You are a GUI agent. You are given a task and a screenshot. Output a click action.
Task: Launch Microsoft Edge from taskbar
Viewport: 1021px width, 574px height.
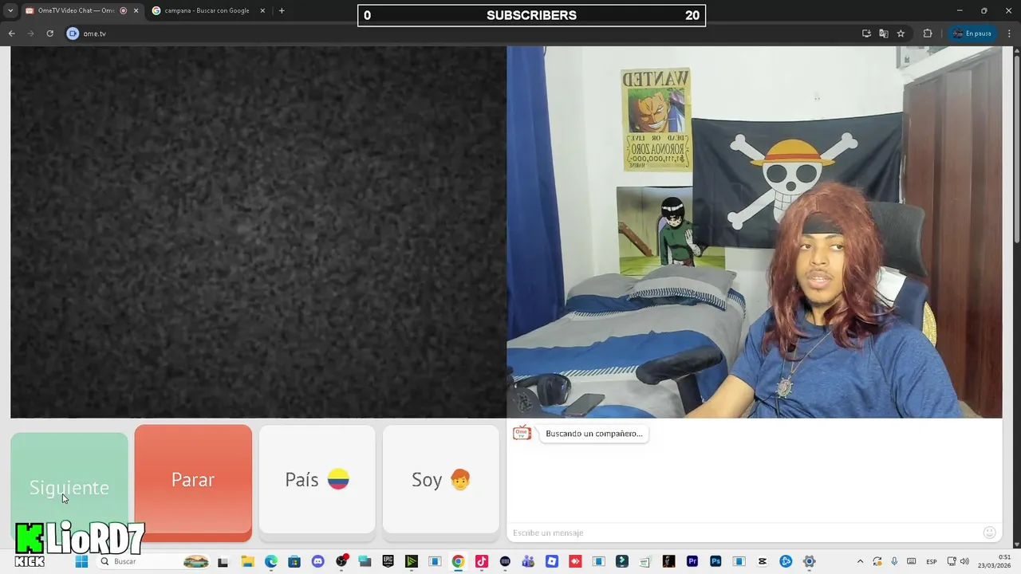[271, 561]
